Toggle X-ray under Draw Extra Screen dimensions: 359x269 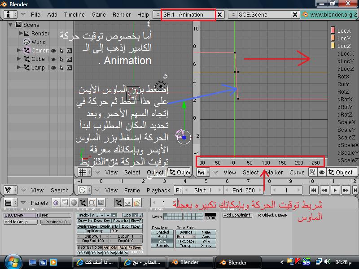(206, 246)
